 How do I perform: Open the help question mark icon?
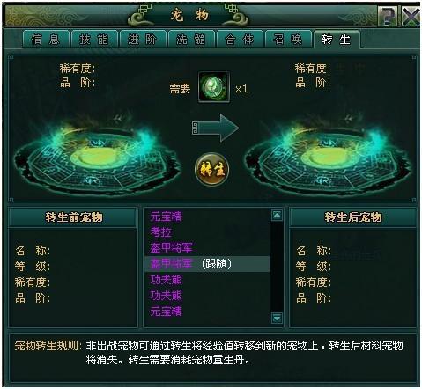tap(387, 17)
